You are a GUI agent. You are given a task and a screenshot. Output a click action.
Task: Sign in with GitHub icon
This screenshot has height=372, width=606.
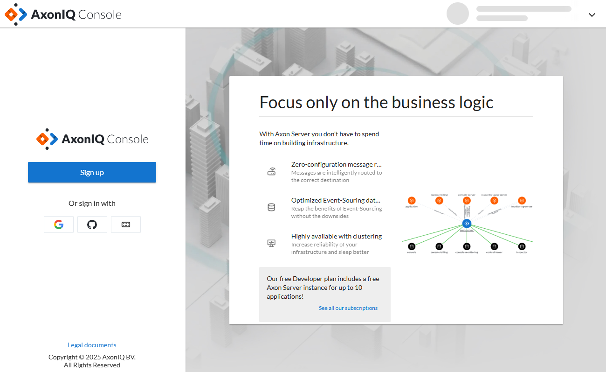(92, 225)
